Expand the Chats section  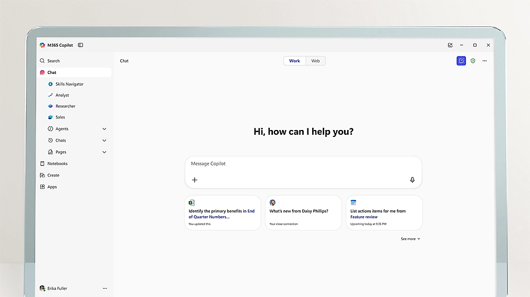(104, 141)
